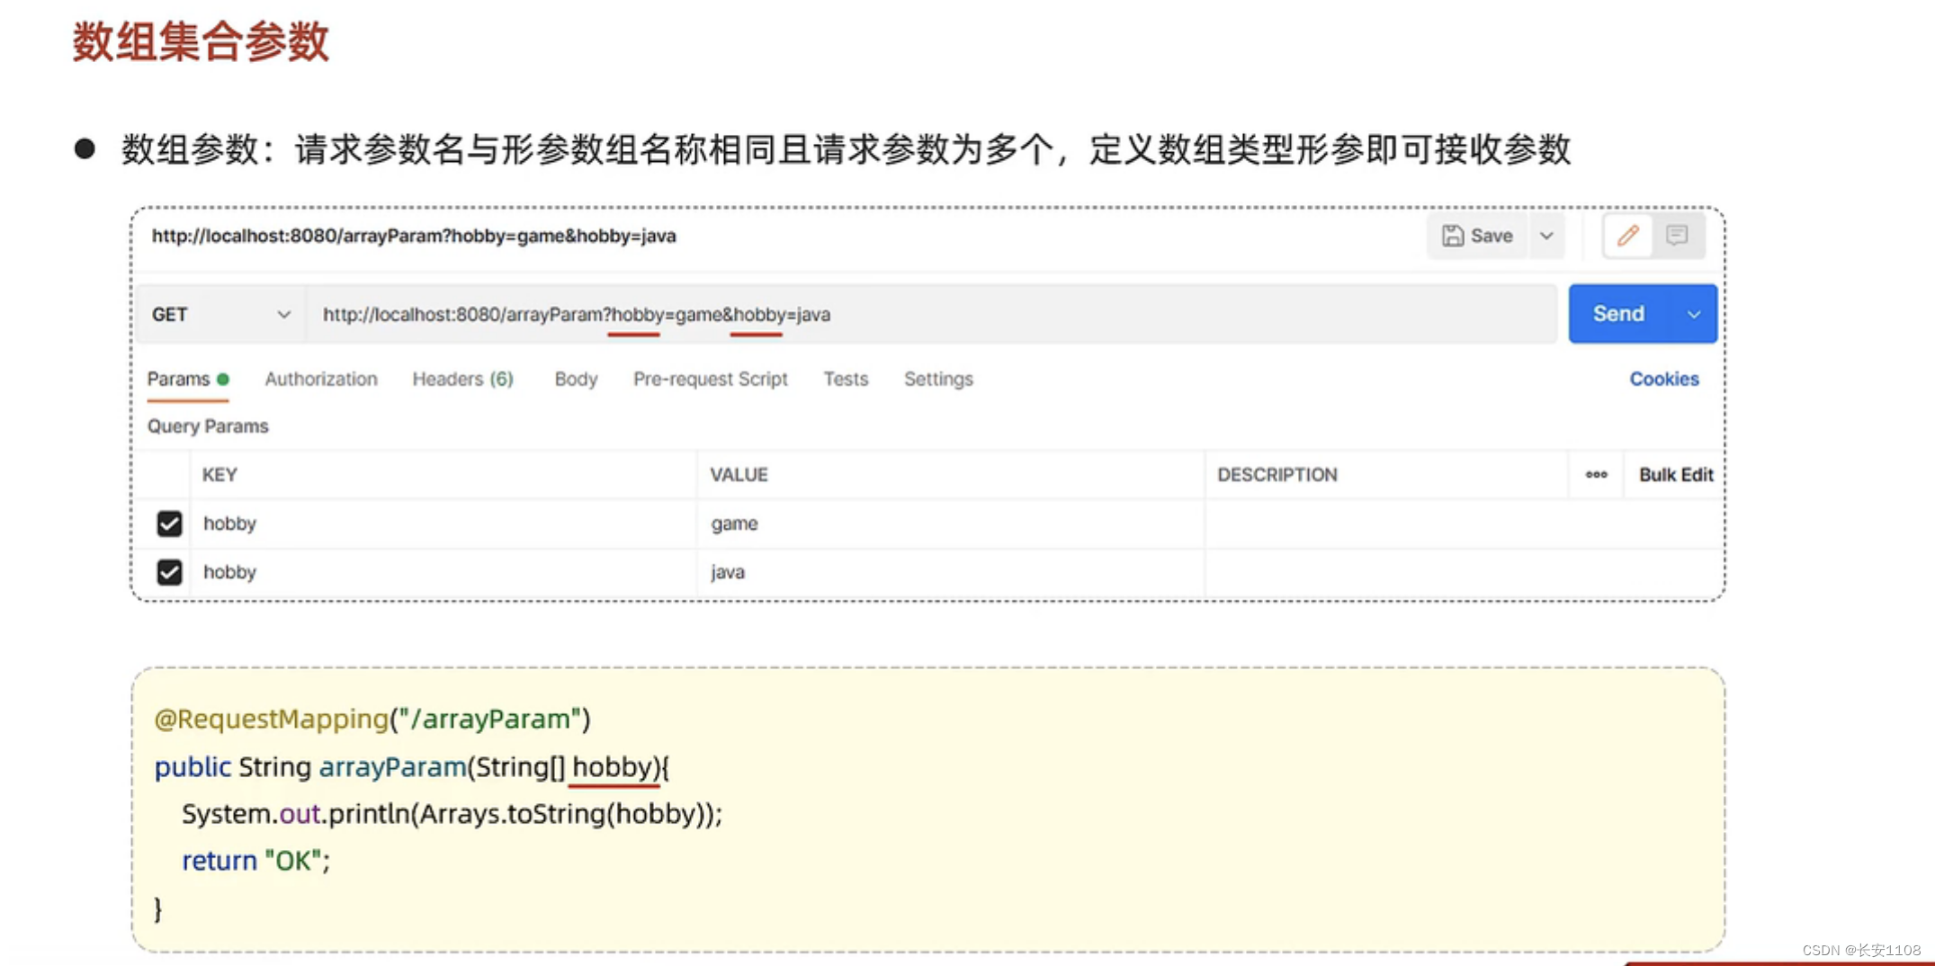The height and width of the screenshot is (966, 1935).
Task: Click the Query Params label
Action: 208,426
